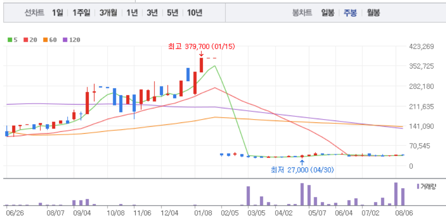Image resolution: width=446 pixels, height=220 pixels.
Task: Select the 주봉 weekly candle chart
Action: click(x=350, y=13)
